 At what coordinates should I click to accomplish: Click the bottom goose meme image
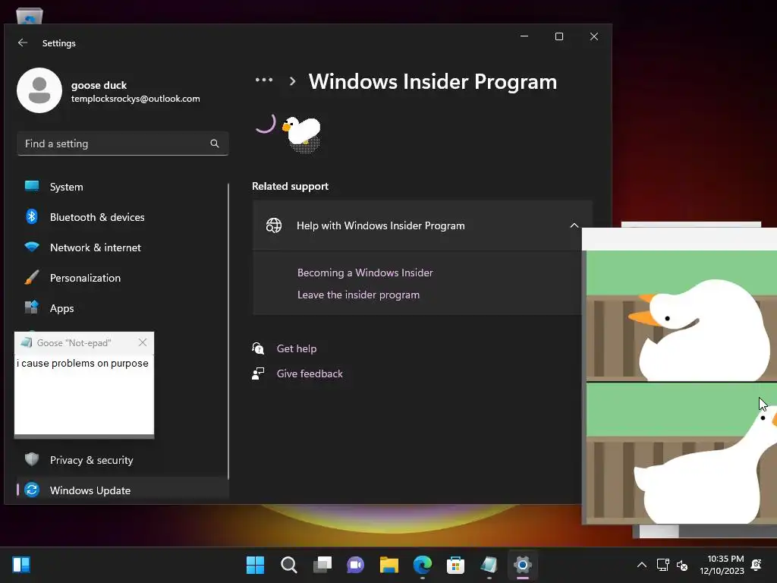[681, 453]
